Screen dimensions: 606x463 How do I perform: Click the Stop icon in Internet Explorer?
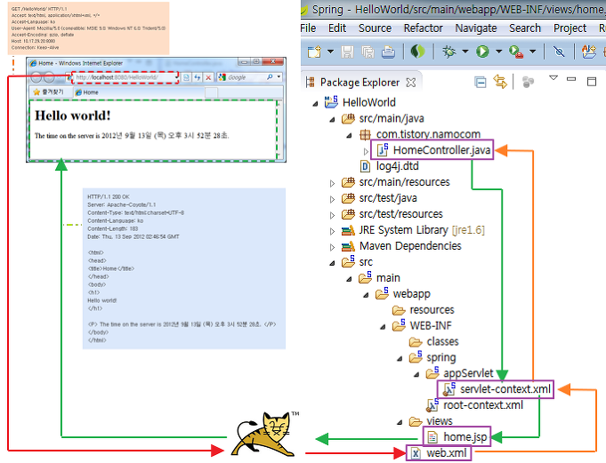(208, 77)
